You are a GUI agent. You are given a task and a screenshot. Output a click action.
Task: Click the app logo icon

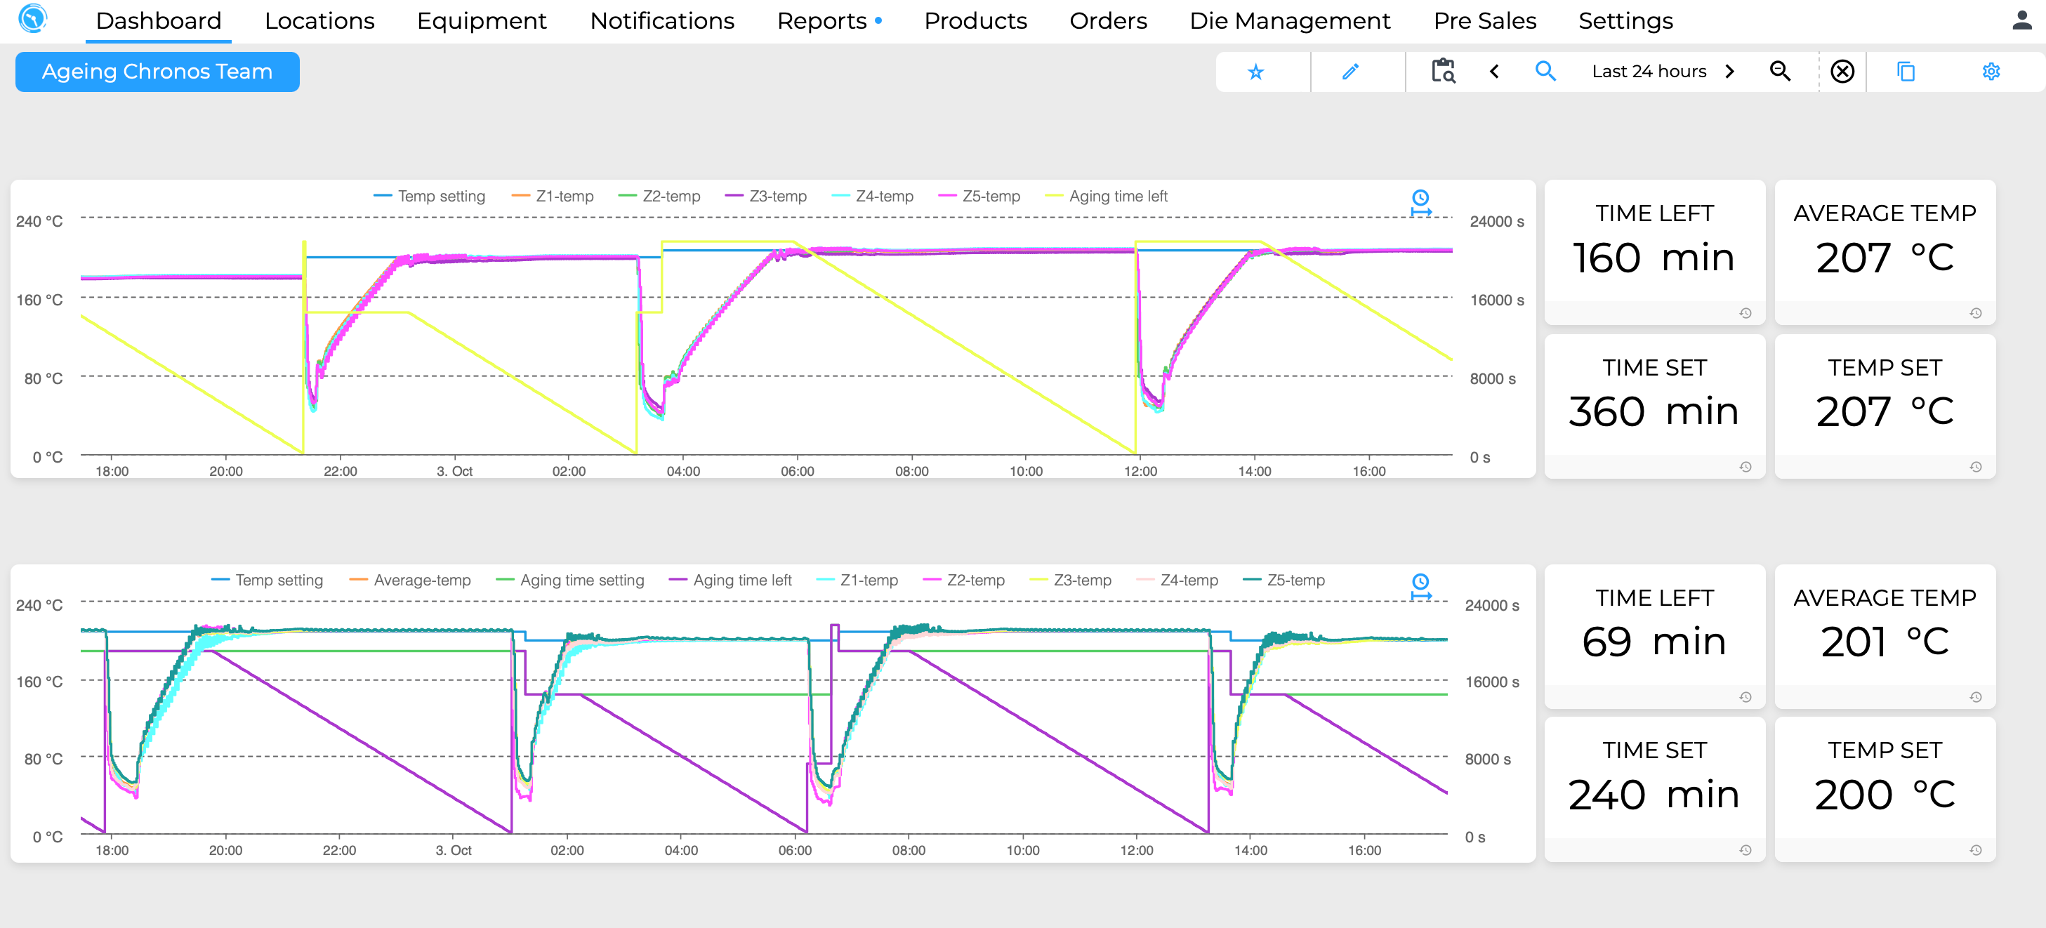tap(32, 19)
